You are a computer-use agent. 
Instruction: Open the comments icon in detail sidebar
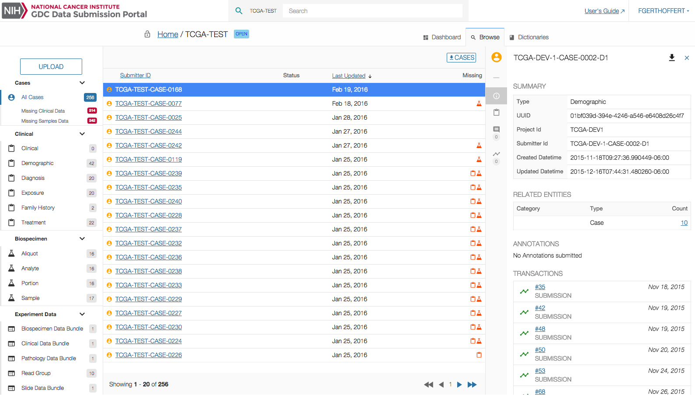tap(496, 130)
